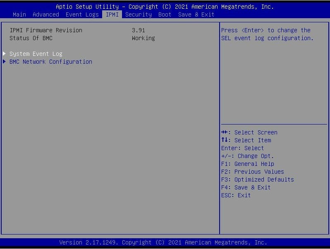Click arrow beside System Event Log

[4, 54]
